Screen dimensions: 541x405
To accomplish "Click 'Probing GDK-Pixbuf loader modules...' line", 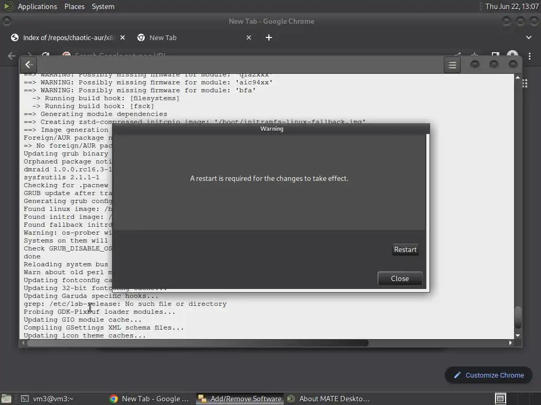I will [x=99, y=312].
